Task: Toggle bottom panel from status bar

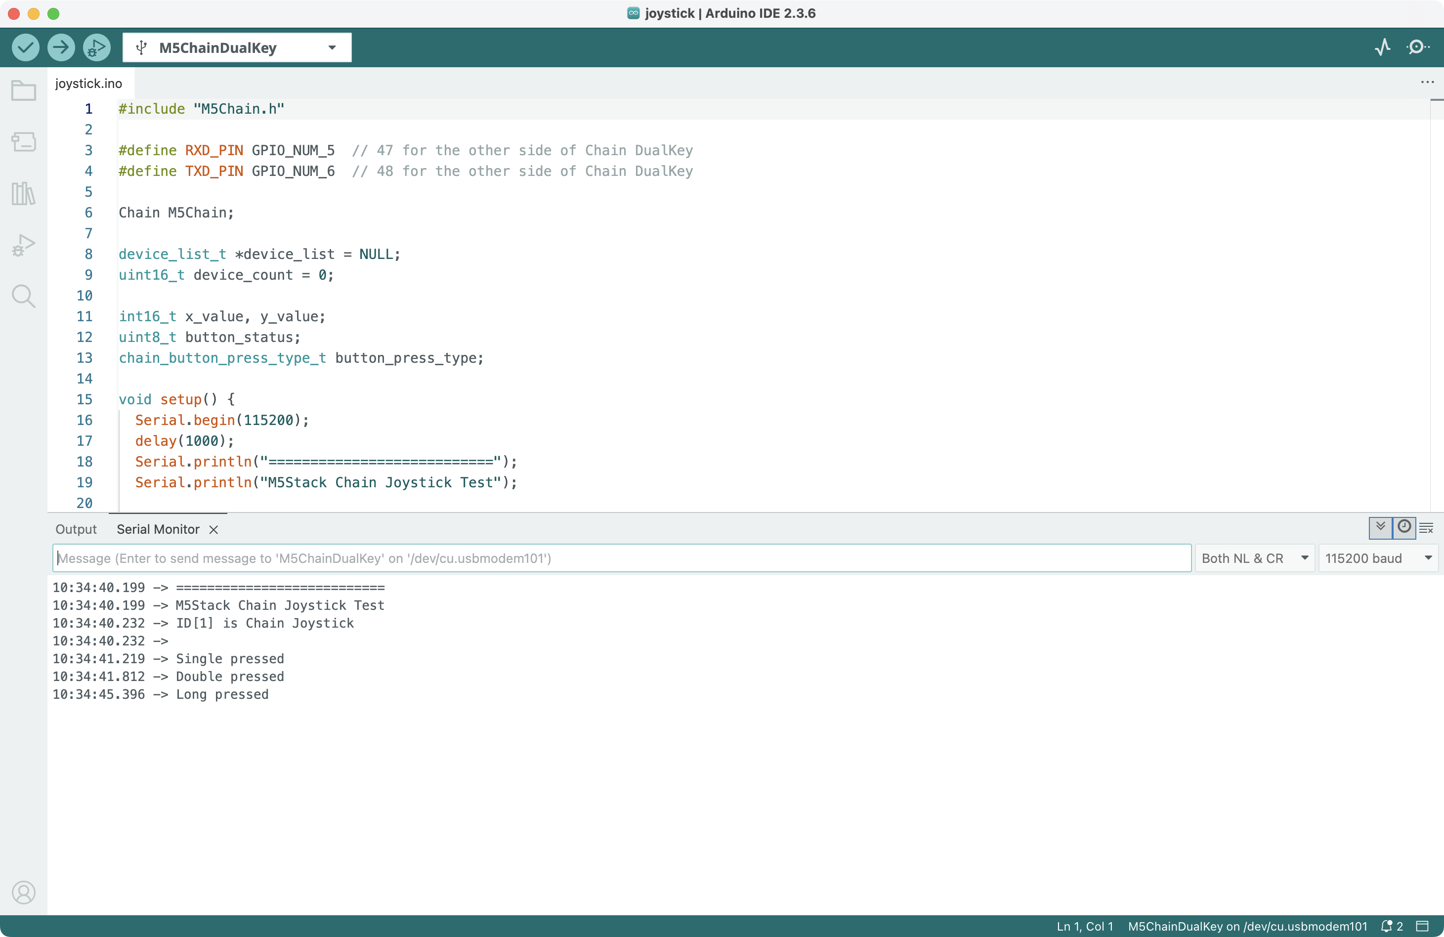Action: coord(1423,926)
